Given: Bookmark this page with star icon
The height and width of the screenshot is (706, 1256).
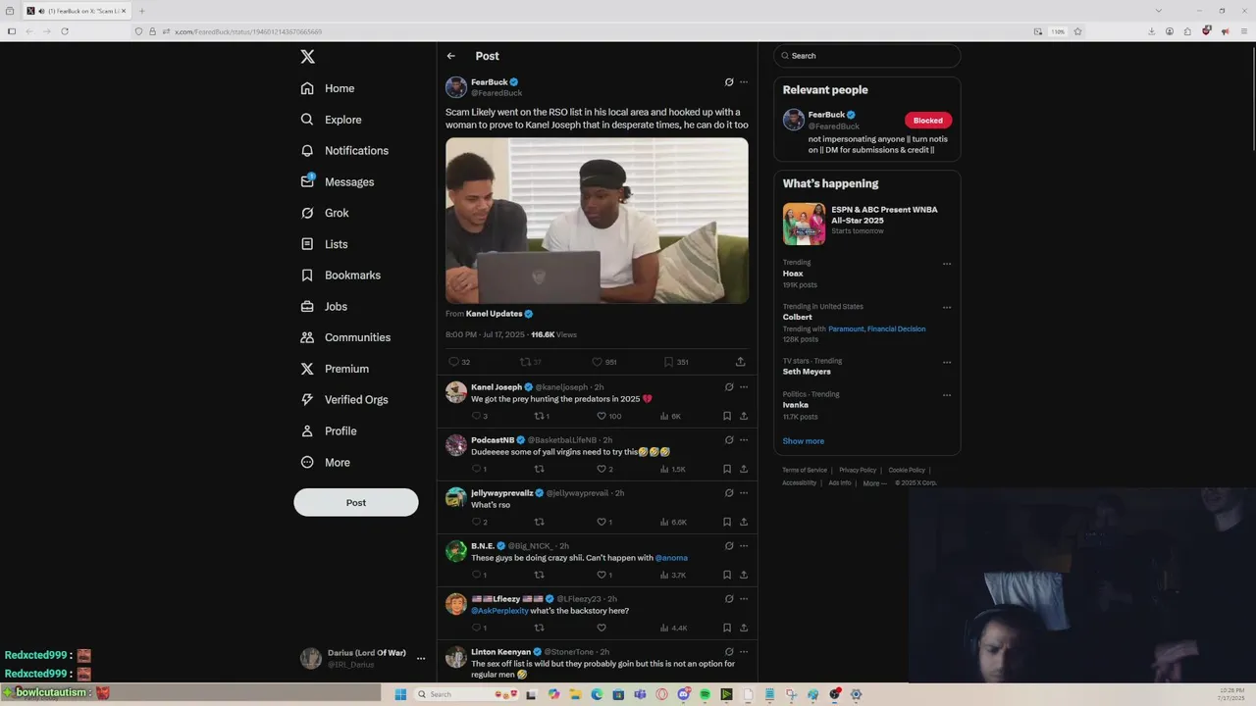Looking at the screenshot, I should point(1077,31).
